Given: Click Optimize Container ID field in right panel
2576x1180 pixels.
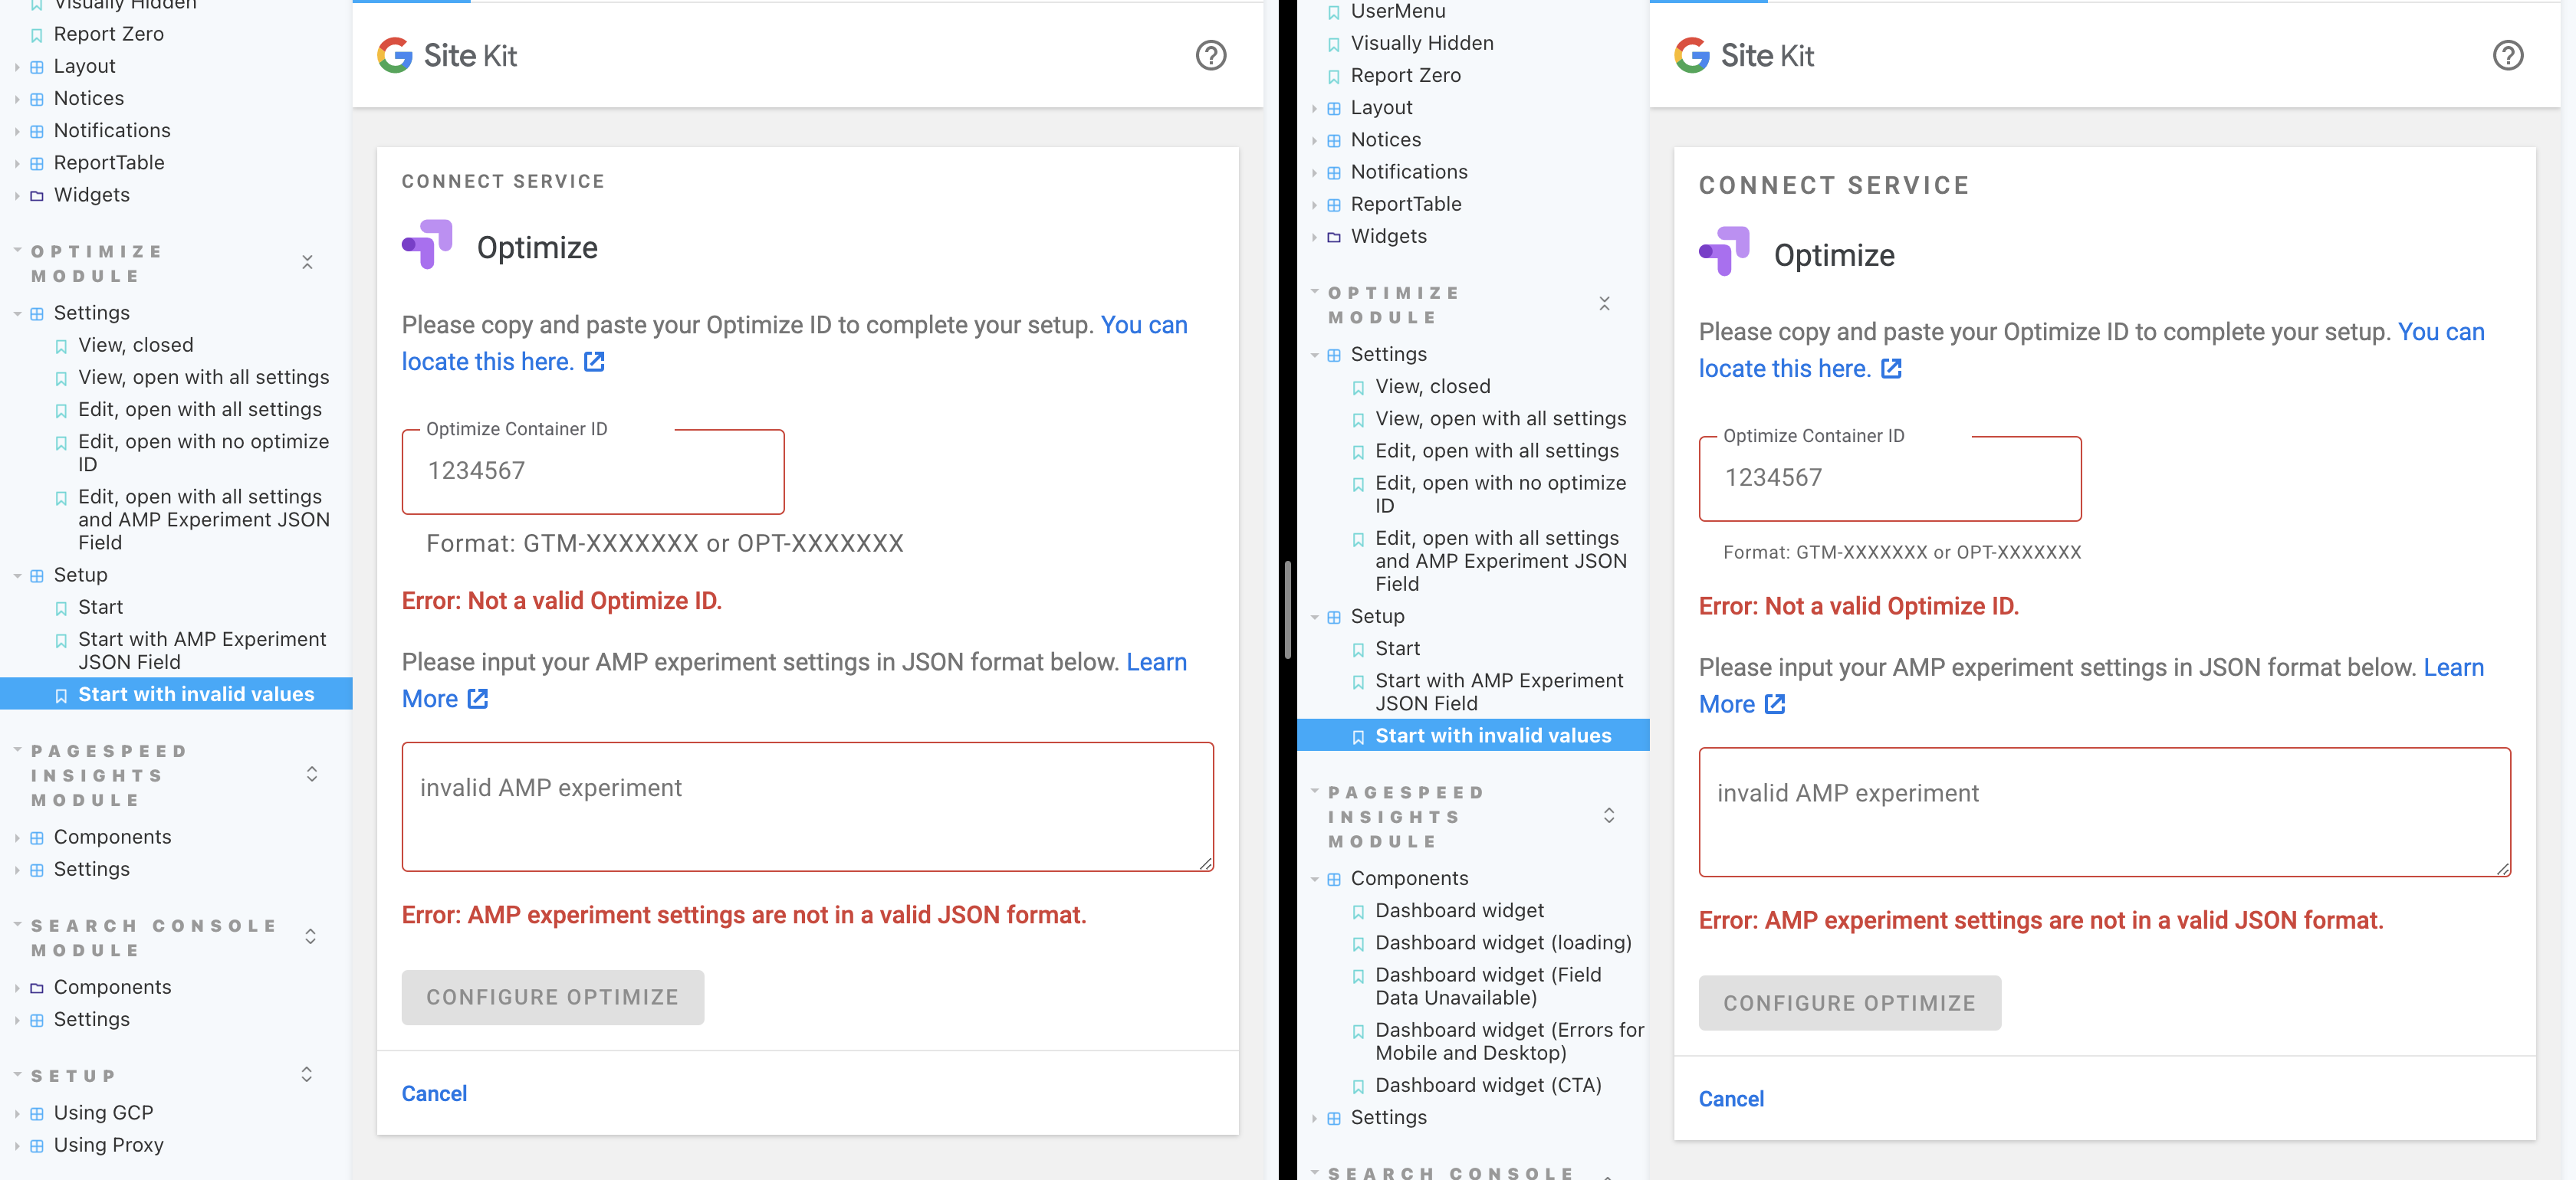Looking at the screenshot, I should point(1890,479).
